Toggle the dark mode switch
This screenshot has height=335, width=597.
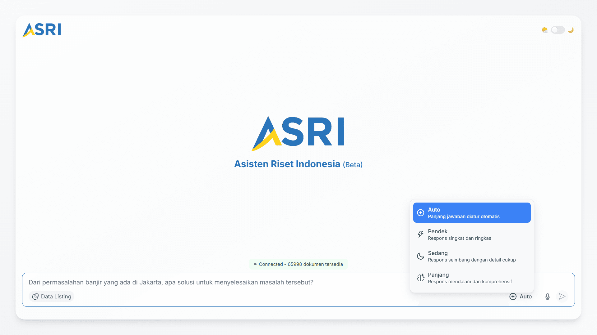[558, 30]
